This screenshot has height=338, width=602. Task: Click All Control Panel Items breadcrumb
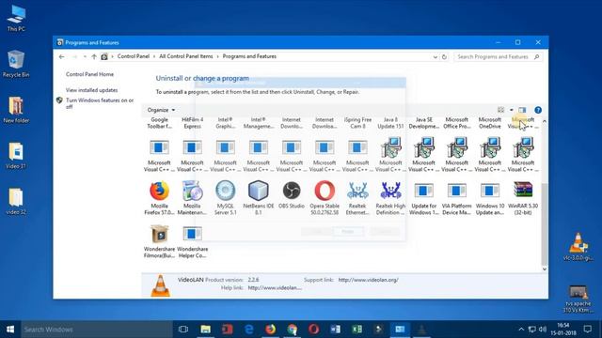click(x=186, y=56)
